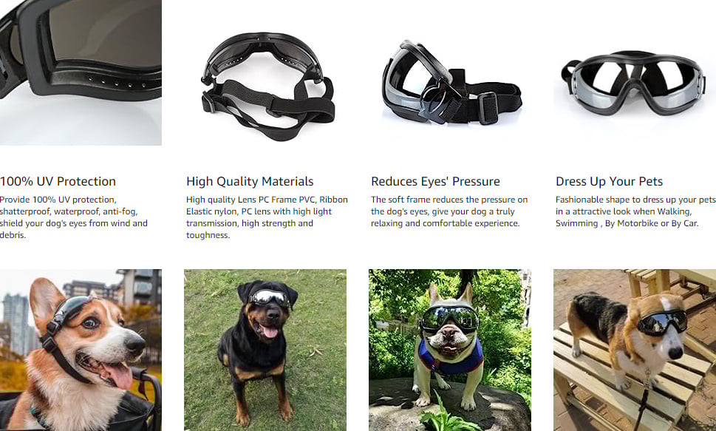
Task: Open the goggles with elastic strap image
Action: [267, 86]
